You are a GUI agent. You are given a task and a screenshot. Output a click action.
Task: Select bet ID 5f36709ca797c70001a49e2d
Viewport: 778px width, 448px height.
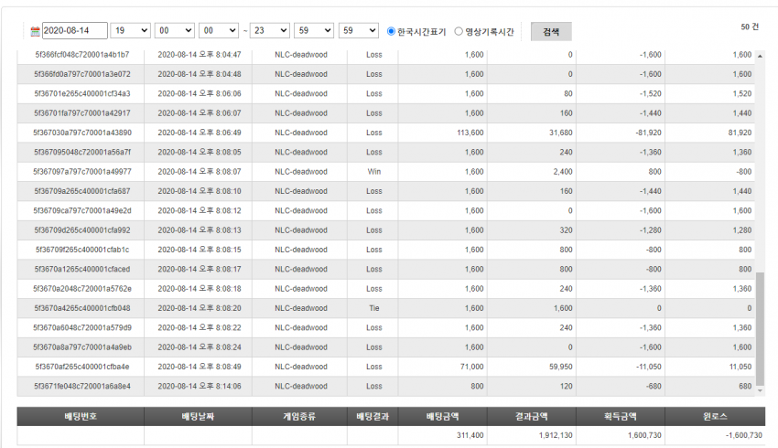click(x=82, y=210)
